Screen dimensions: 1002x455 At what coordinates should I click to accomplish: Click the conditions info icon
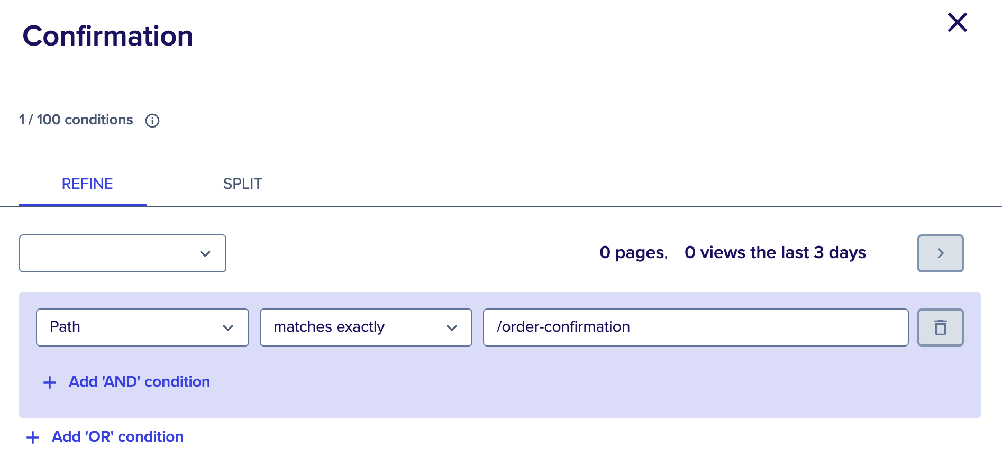coord(152,121)
